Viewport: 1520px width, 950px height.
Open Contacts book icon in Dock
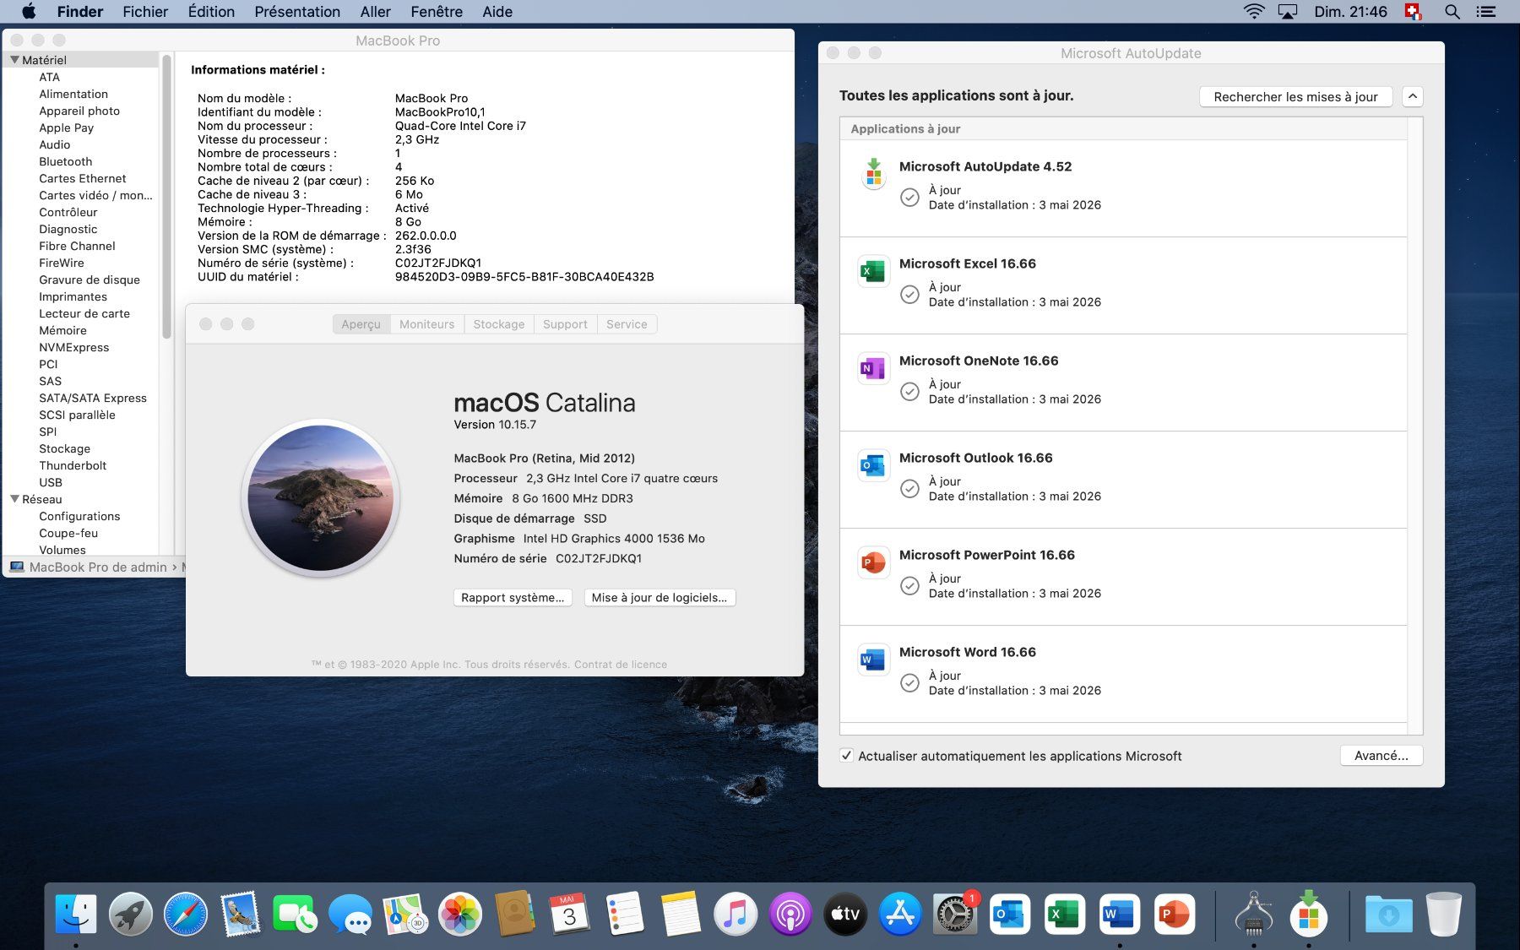tap(514, 914)
